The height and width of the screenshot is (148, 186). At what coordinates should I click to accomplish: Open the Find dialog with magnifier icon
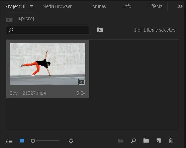(133, 141)
